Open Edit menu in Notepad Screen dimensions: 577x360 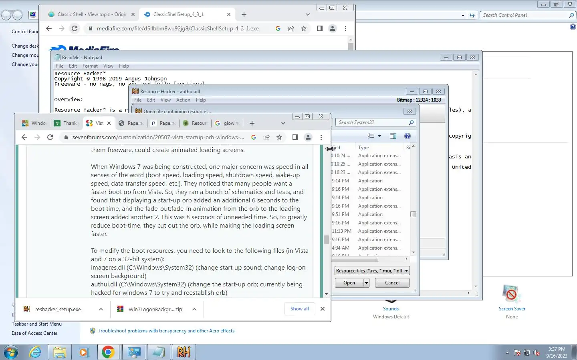[73, 66]
